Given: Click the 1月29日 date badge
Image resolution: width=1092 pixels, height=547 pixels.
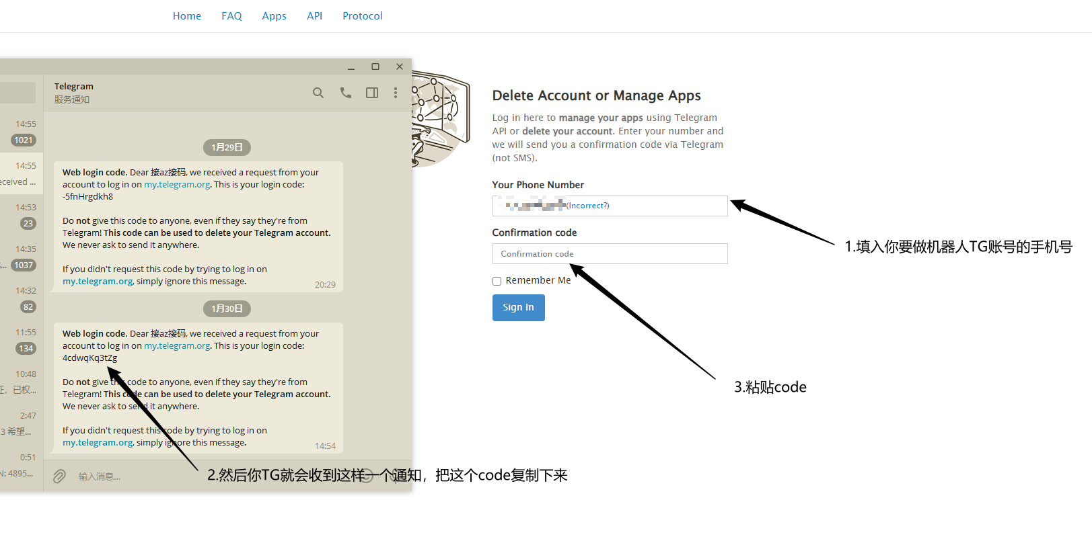Looking at the screenshot, I should 227,147.
